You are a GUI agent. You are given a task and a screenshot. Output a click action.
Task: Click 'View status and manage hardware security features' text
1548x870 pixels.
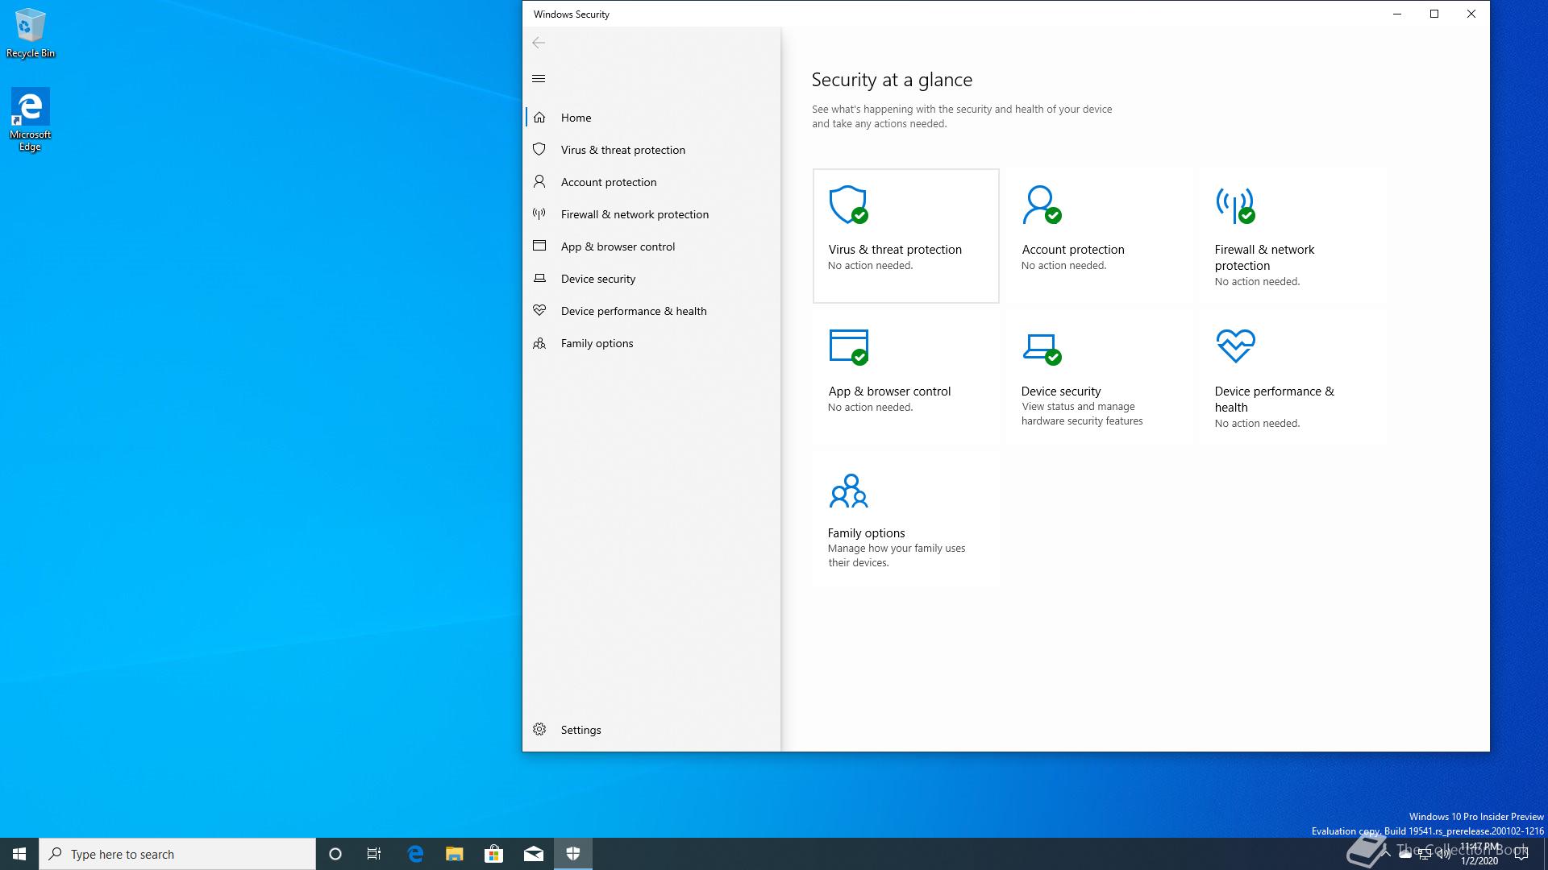[x=1082, y=414]
